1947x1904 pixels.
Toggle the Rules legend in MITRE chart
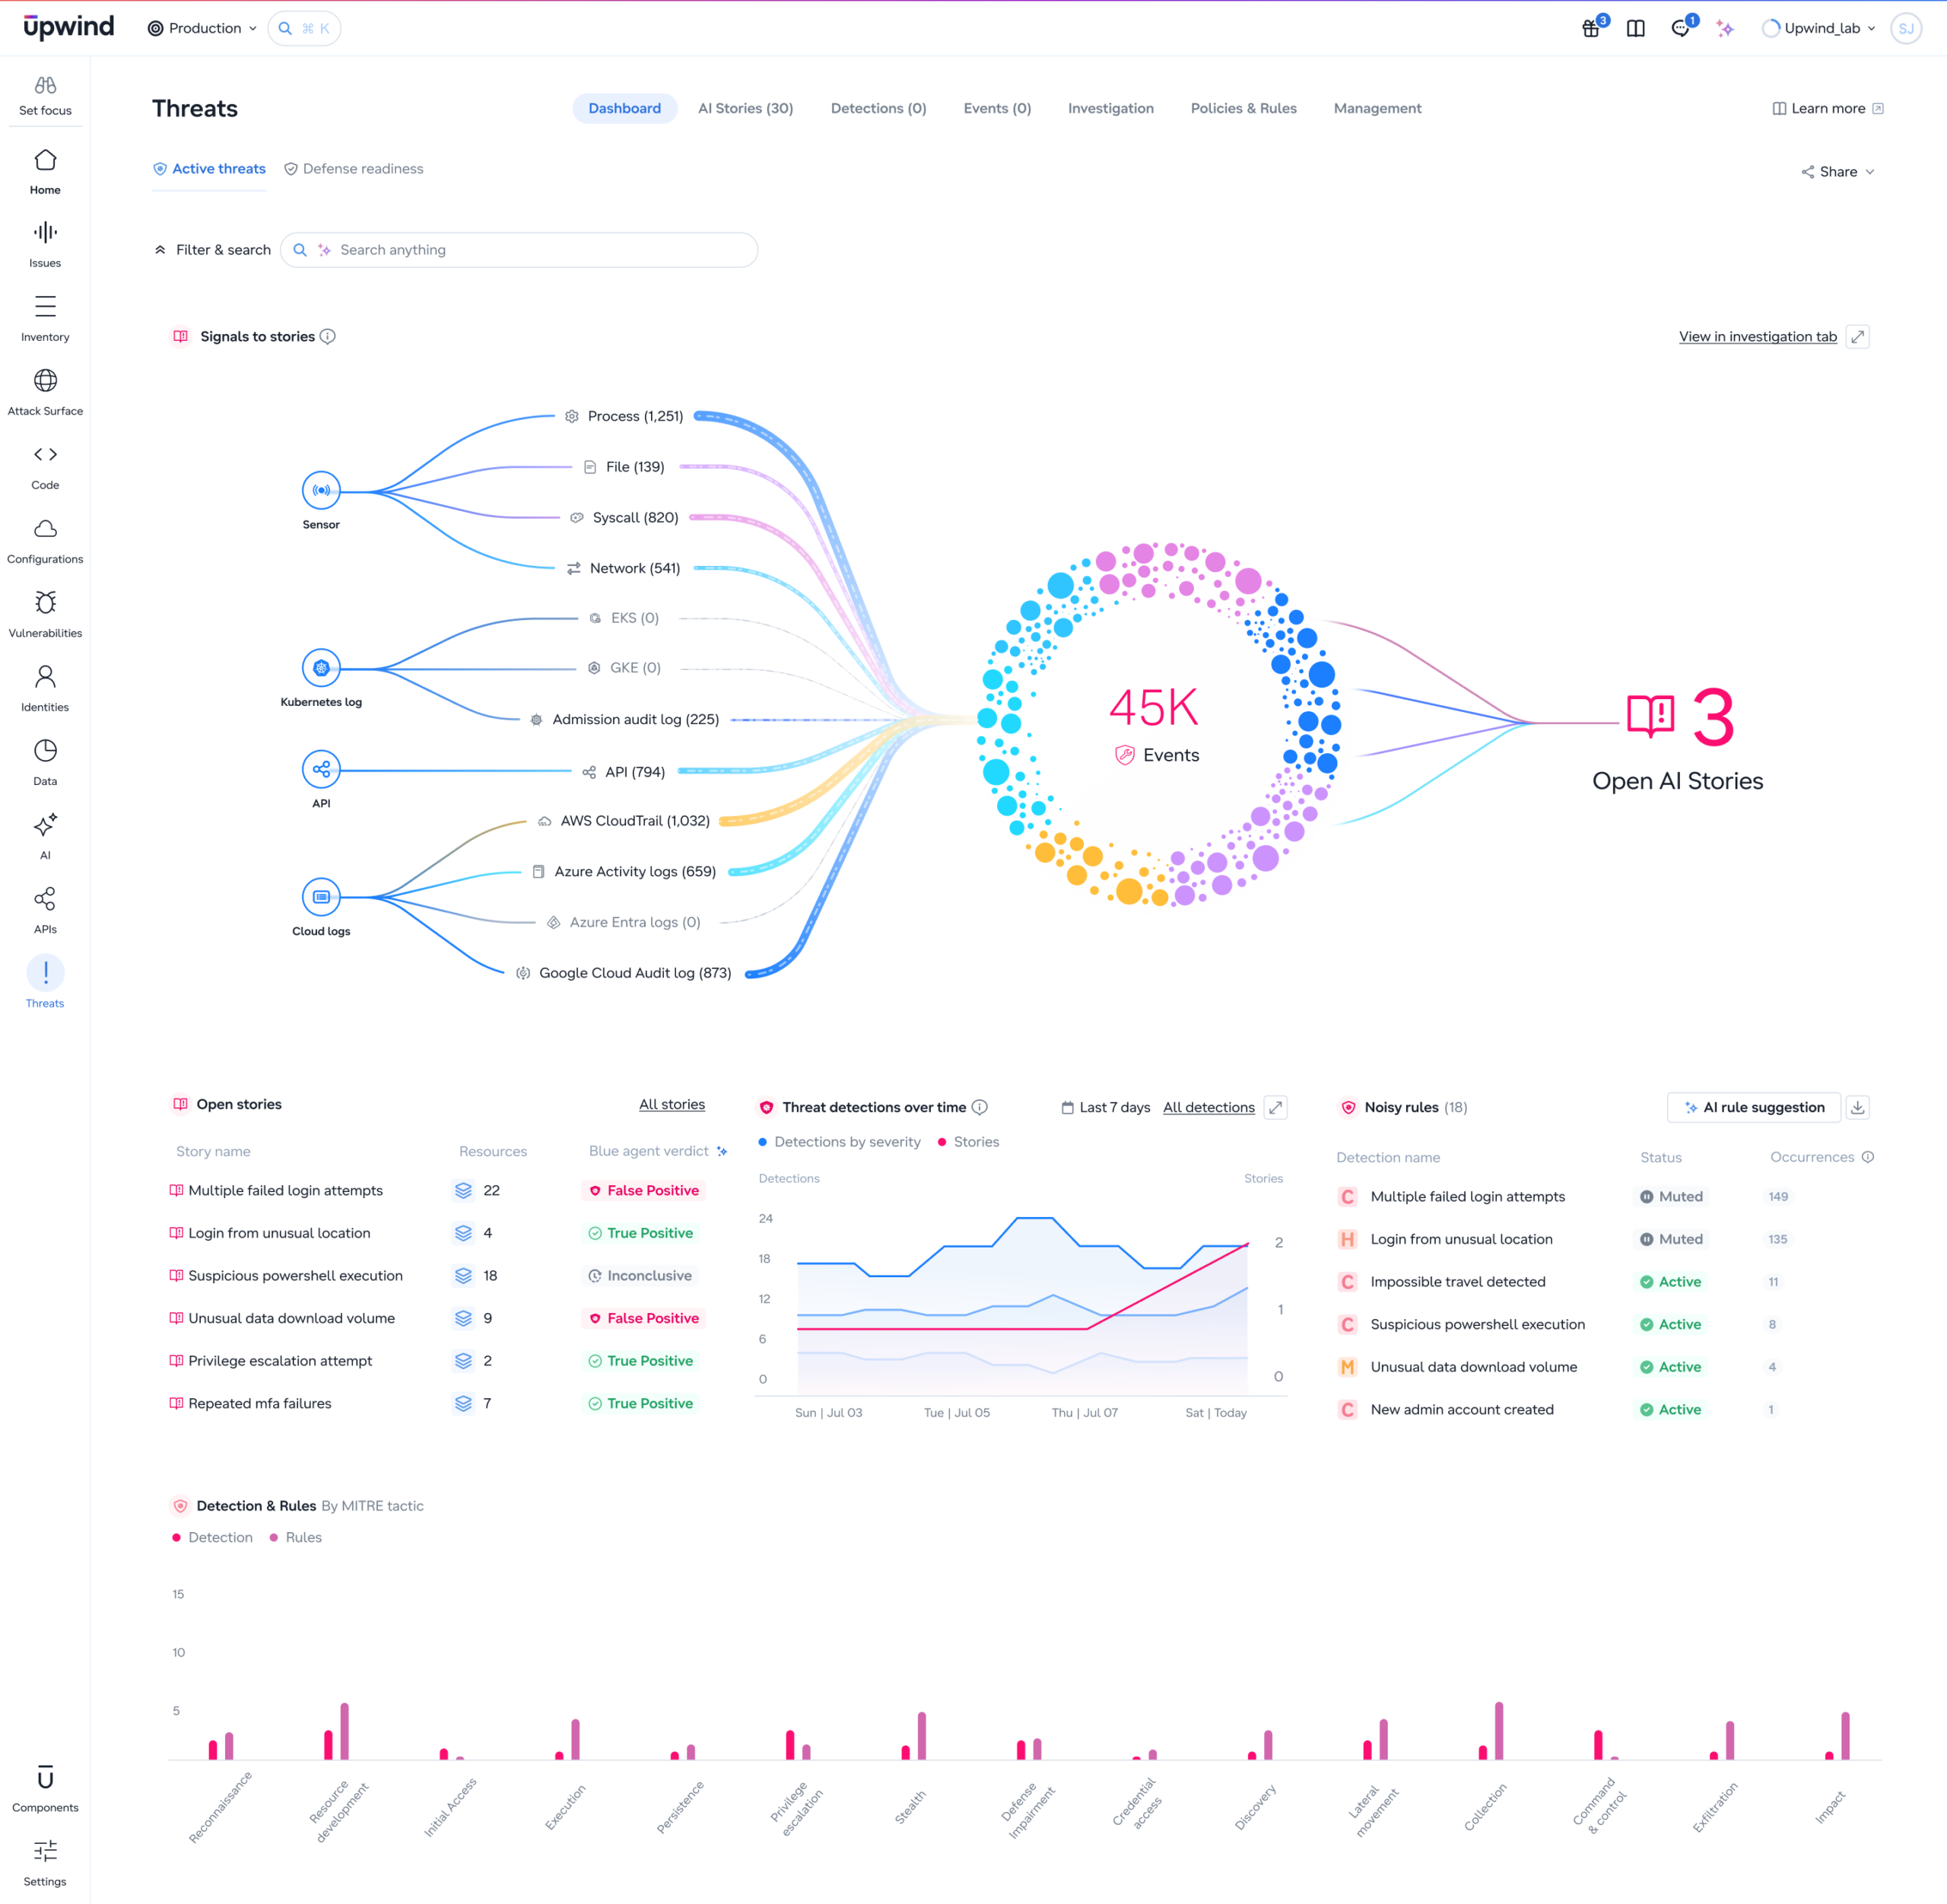(295, 1537)
